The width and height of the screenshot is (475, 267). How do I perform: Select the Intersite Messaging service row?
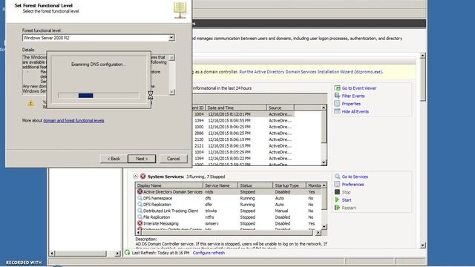tap(229, 224)
